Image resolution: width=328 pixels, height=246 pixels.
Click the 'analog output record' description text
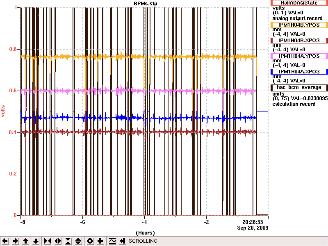click(x=297, y=18)
